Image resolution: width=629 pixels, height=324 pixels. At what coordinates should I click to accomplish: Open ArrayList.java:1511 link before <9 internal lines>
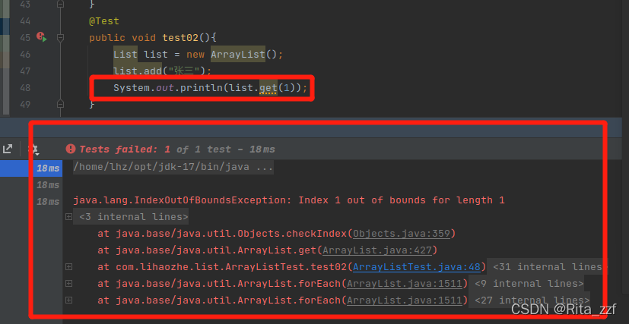[405, 284]
